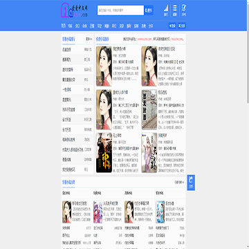Click the page vertical scrollbar thumb
Image resolution: width=249 pixels, height=249 pixels.
[248, 52]
